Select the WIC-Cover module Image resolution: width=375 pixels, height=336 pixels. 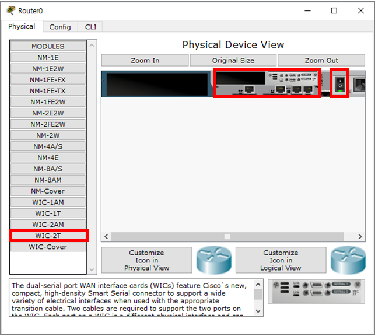(48, 247)
